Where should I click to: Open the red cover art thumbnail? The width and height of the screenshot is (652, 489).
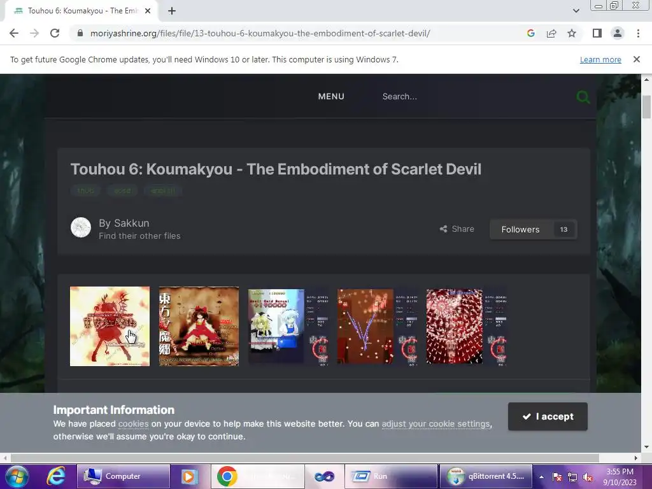(110, 327)
